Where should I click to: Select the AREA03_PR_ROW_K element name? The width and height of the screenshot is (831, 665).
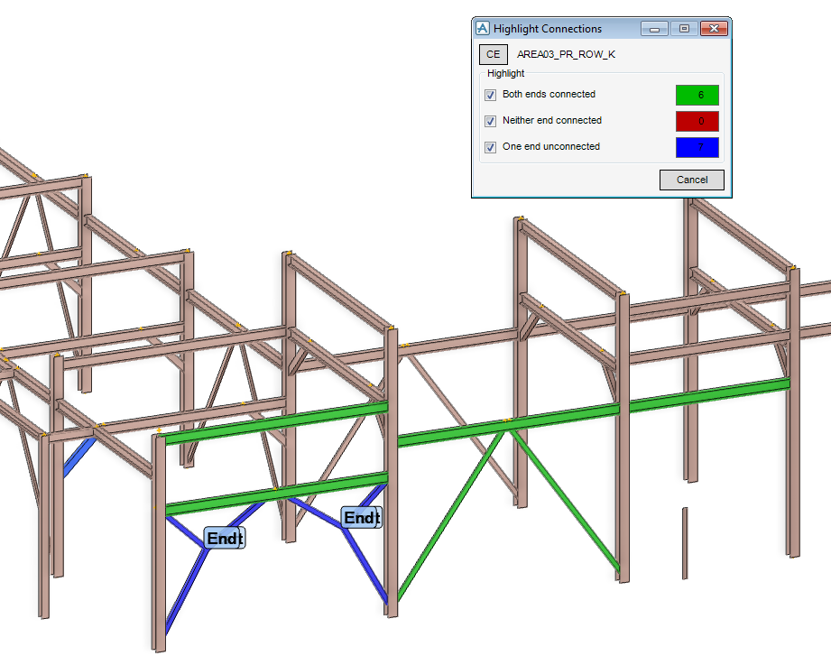tap(566, 54)
